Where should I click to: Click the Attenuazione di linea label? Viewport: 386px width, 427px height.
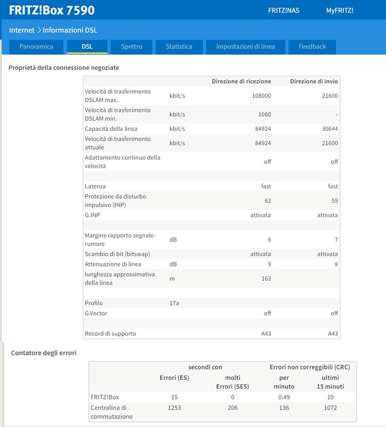[113, 264]
